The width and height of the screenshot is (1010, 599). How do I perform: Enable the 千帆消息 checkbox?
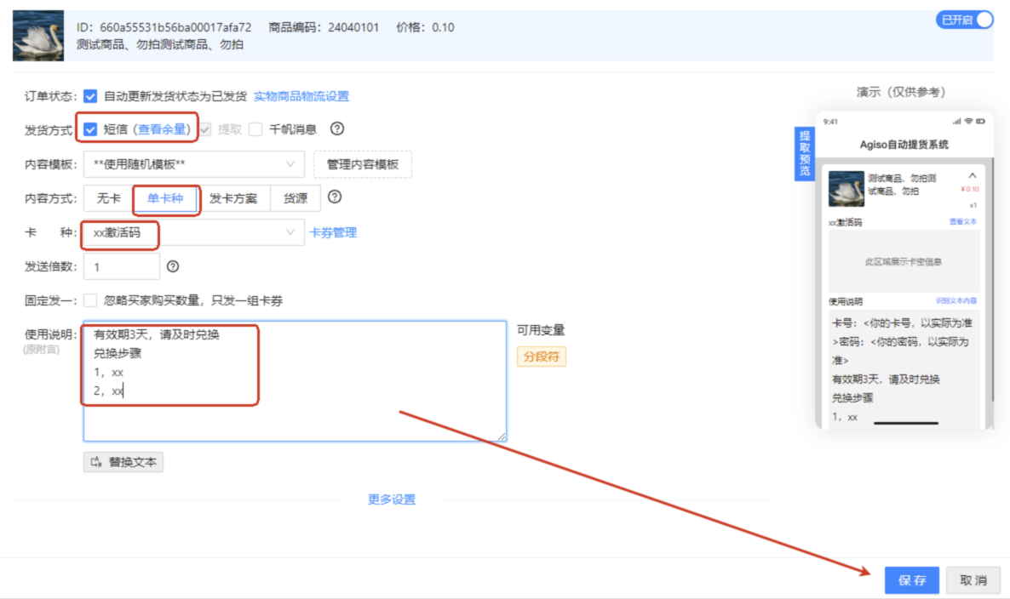[255, 129]
